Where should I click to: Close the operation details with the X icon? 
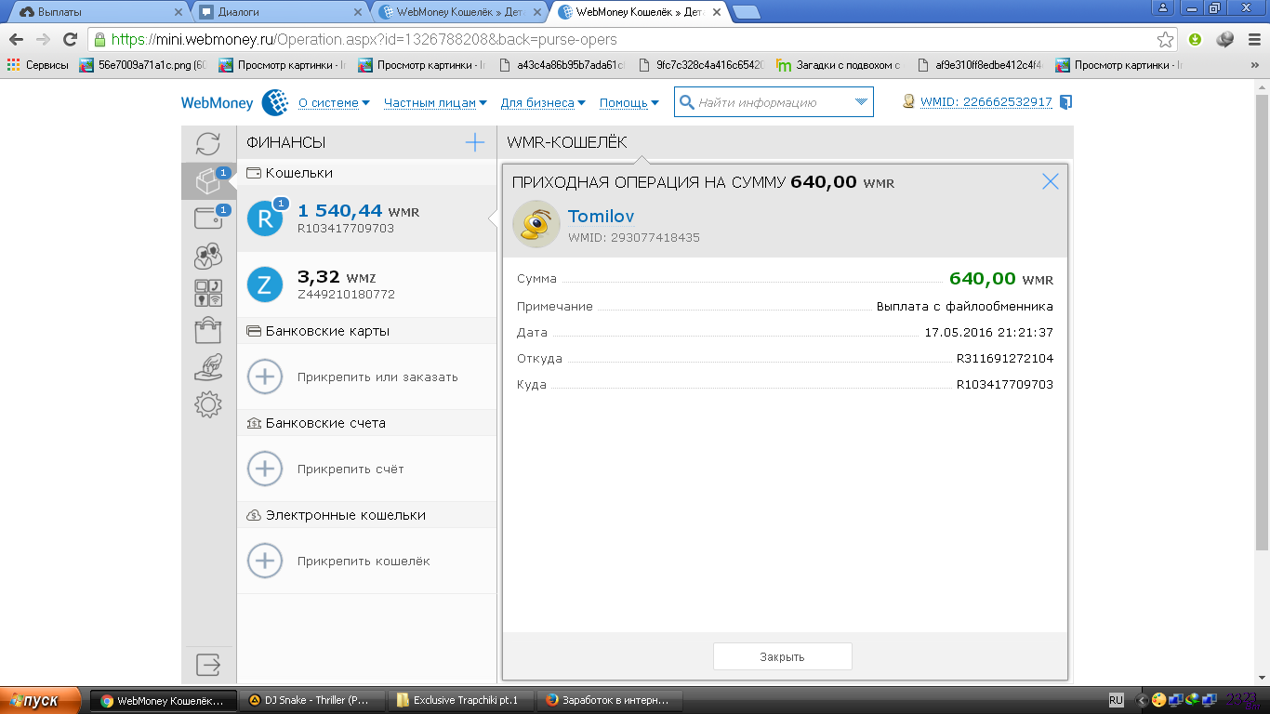1051,181
